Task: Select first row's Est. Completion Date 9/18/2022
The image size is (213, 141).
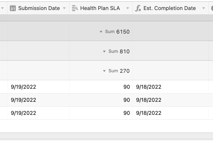Action: tap(149, 87)
